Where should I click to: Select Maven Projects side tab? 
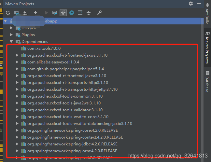point(207,47)
